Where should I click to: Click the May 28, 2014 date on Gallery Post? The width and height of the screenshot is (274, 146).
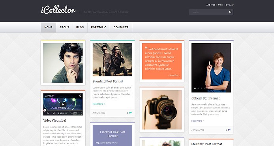coord(198,130)
